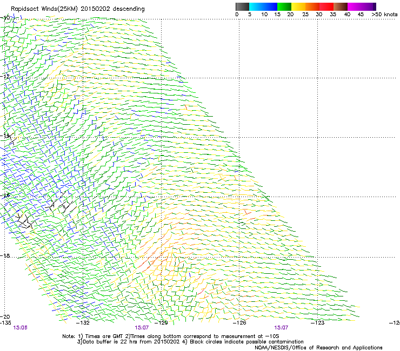Click the '>50 knots' legend label
This screenshot has width=400, height=351.
pos(384,14)
